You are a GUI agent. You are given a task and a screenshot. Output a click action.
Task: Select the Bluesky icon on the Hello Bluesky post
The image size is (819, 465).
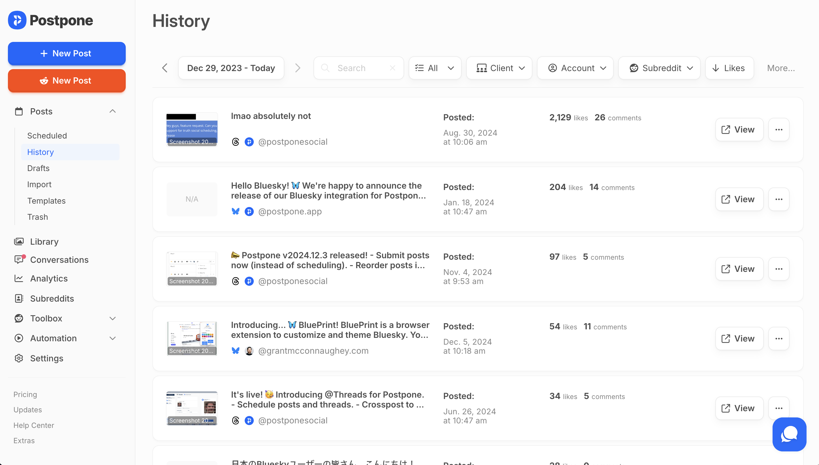(x=236, y=211)
